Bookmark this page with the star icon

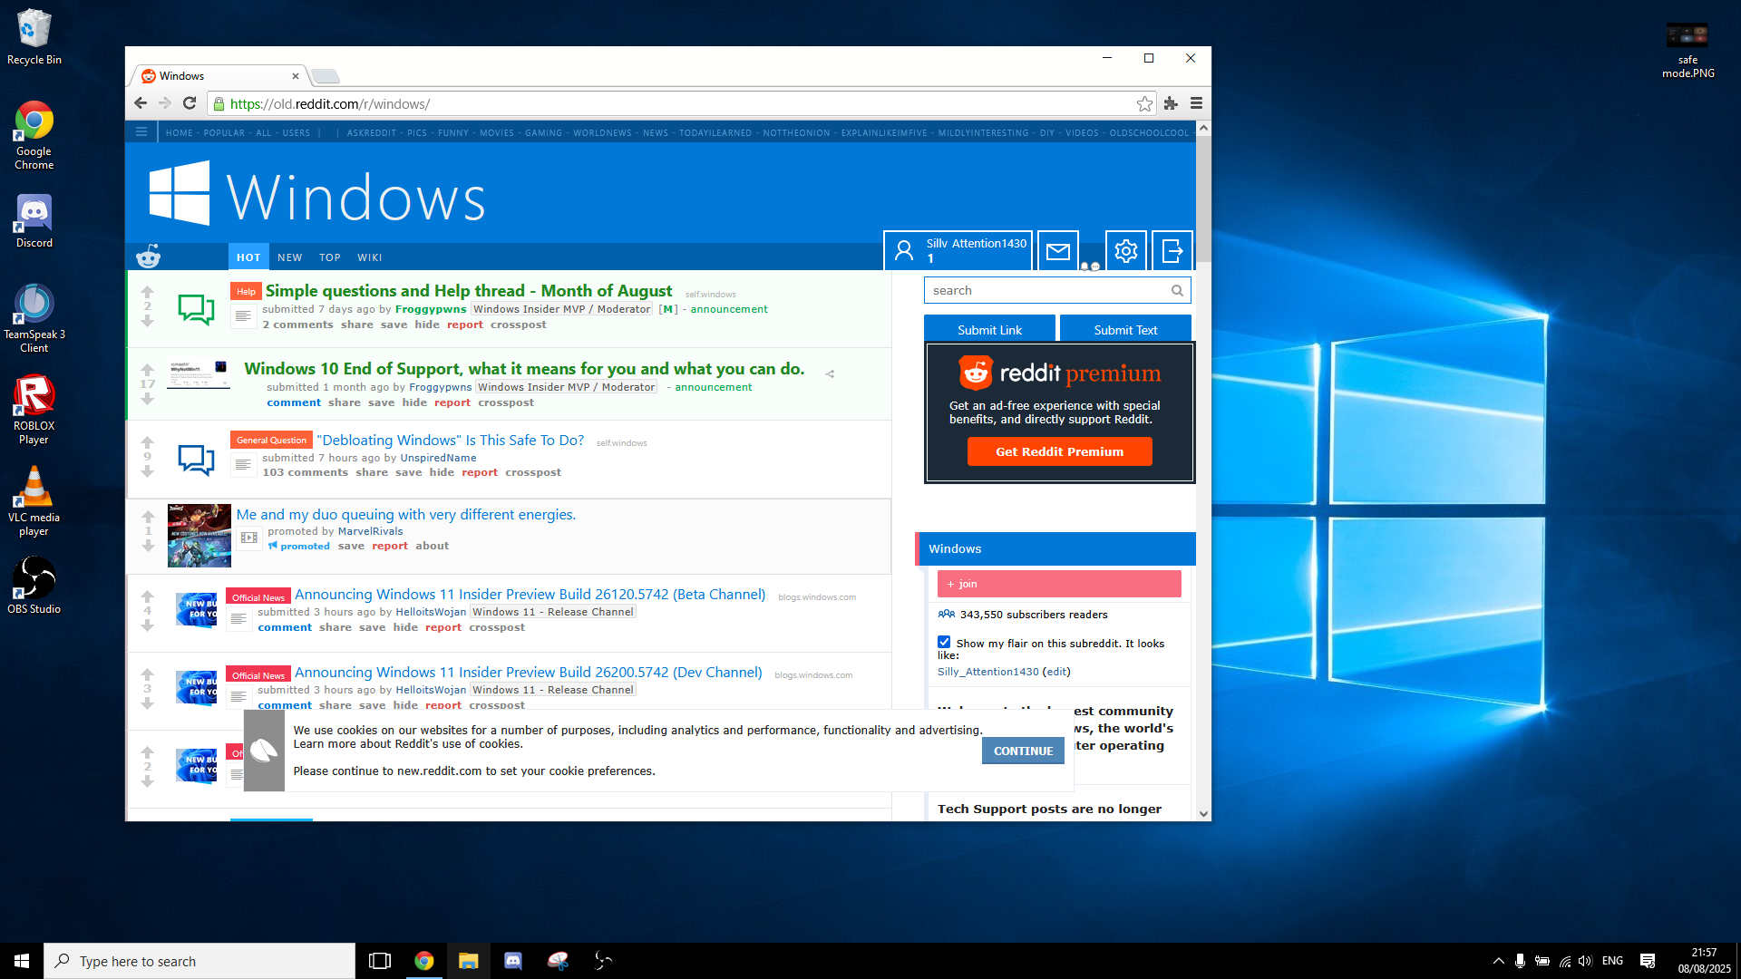point(1144,103)
